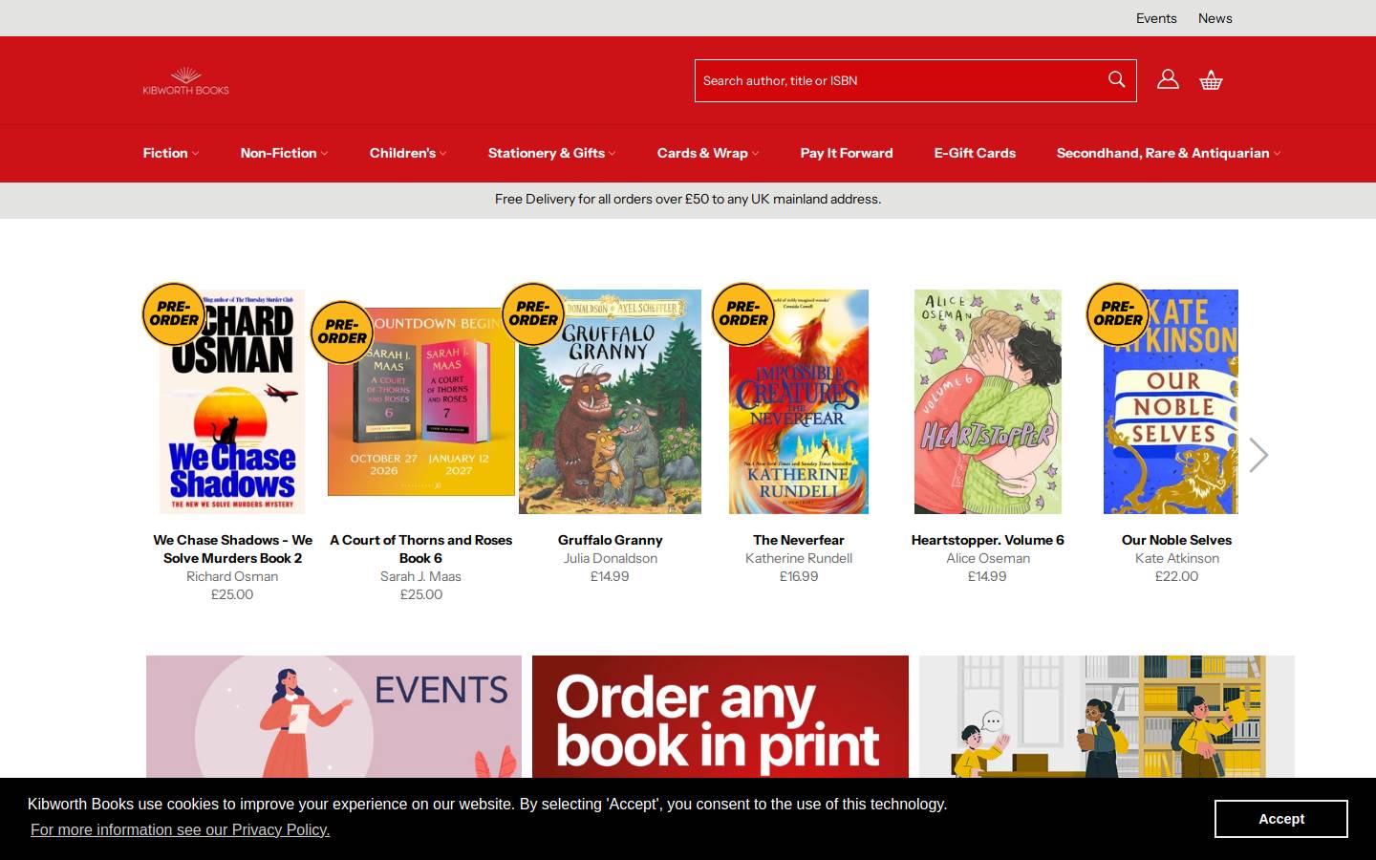1376x860 pixels.
Task: Click Our Noble Selves title link
Action: point(1176,540)
